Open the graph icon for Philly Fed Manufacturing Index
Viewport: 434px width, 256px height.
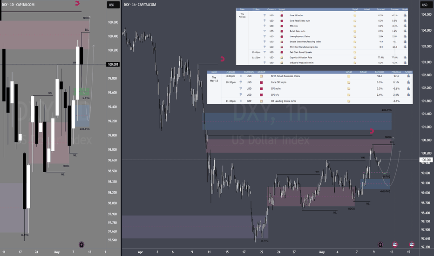click(405, 47)
